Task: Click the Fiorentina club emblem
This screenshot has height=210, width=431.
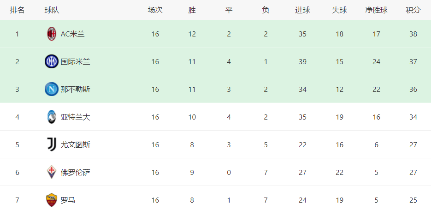Action: (52, 172)
